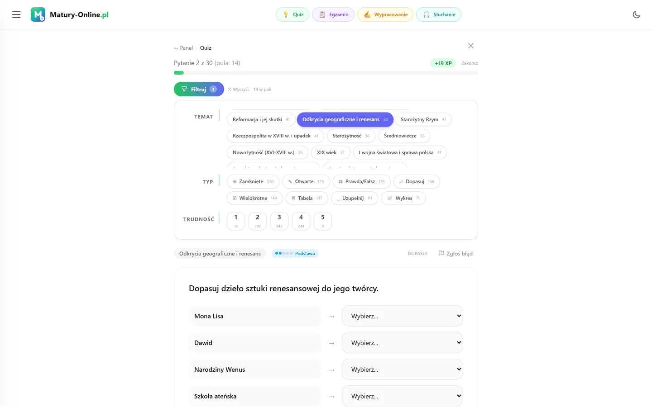Viewport: 652px width, 407px height.
Task: Filter by Zamknięte question type
Action: (x=253, y=181)
